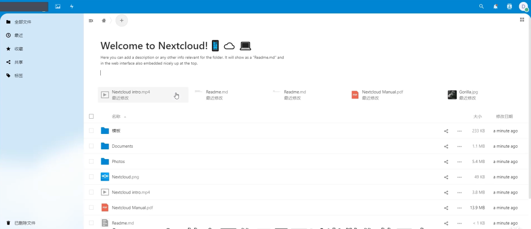Screen dimensions: 531x229
Task: Select the Readme.md row checkbox
Action: [91, 223]
